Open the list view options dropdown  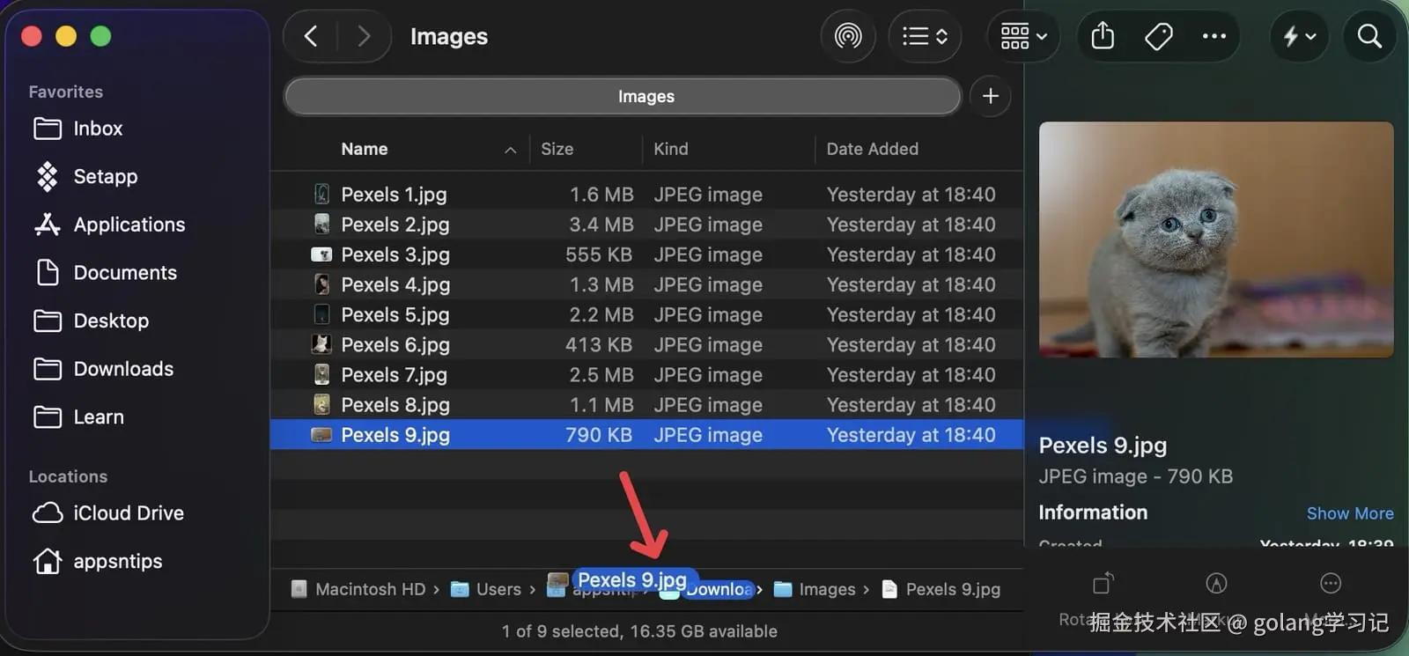tap(925, 36)
